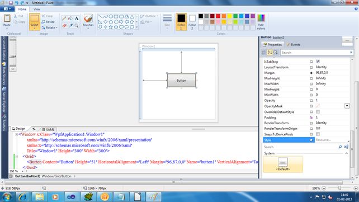Click the Edit colors icon
The width and height of the screenshot is (359, 202).
(261, 22)
